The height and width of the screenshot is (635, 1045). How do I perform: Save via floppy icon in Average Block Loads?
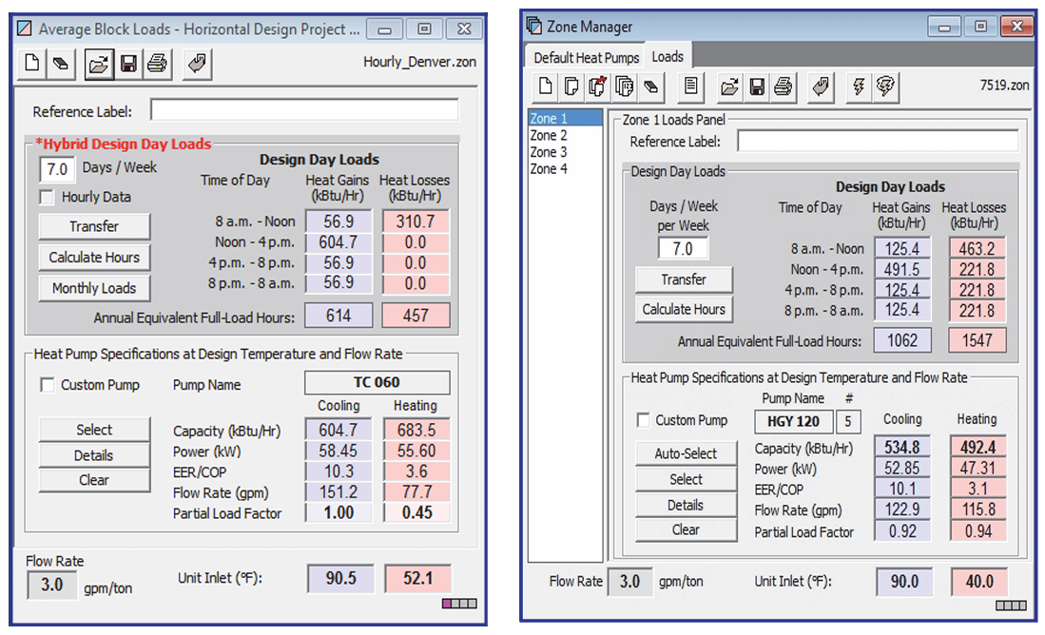point(128,64)
